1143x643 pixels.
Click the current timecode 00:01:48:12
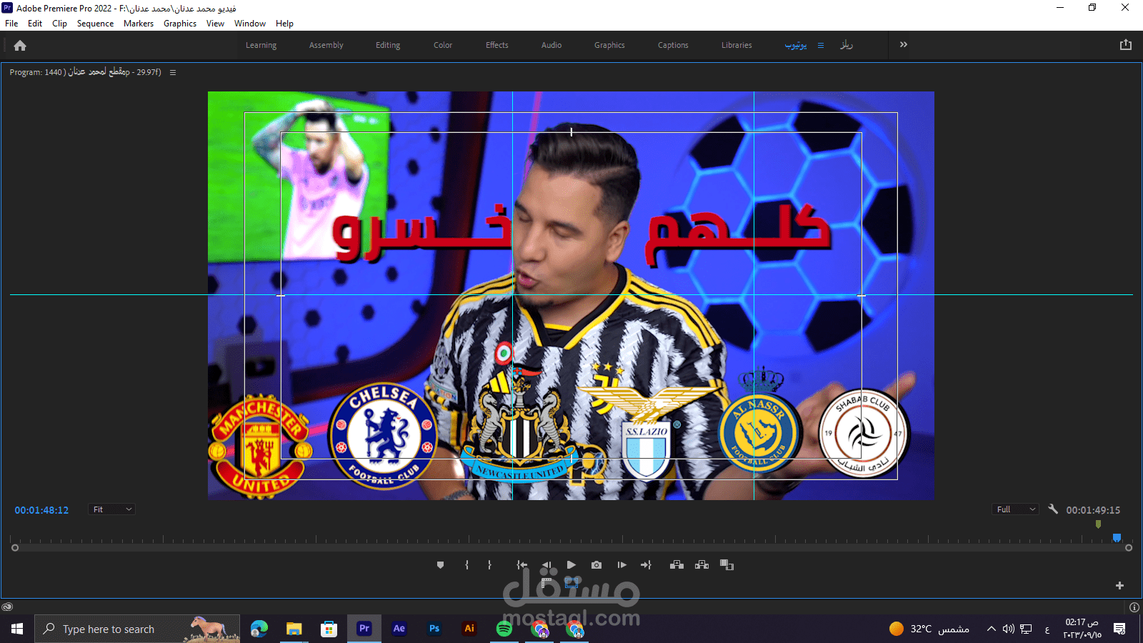pyautogui.click(x=41, y=510)
